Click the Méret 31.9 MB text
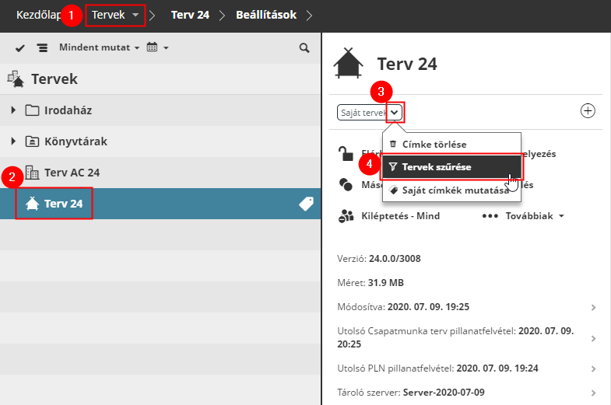The height and width of the screenshot is (405, 611). pyautogui.click(x=370, y=283)
